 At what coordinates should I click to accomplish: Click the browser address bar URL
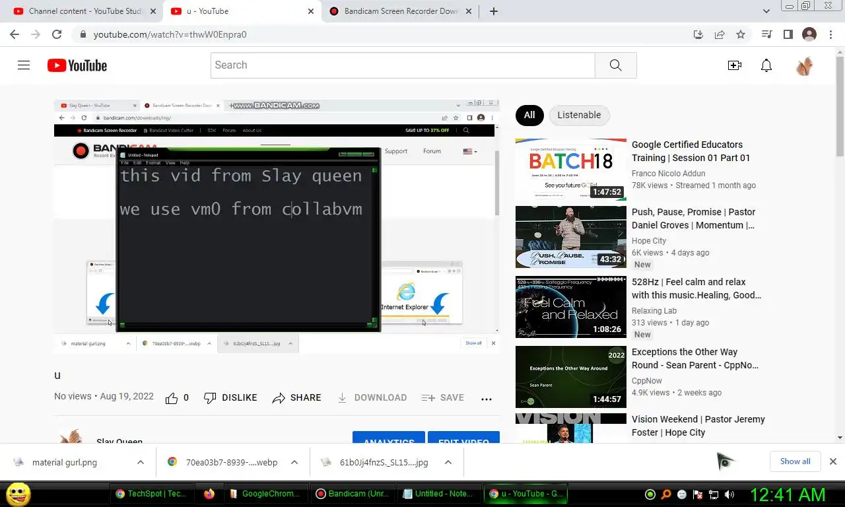point(170,34)
